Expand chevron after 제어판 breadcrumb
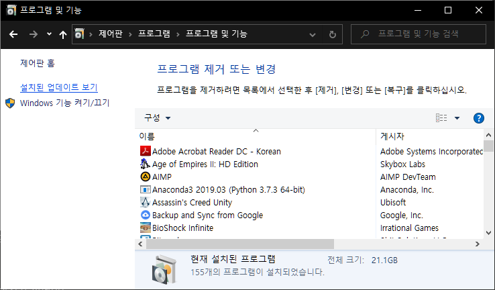Viewport: 495px width, 290px height. click(x=130, y=34)
